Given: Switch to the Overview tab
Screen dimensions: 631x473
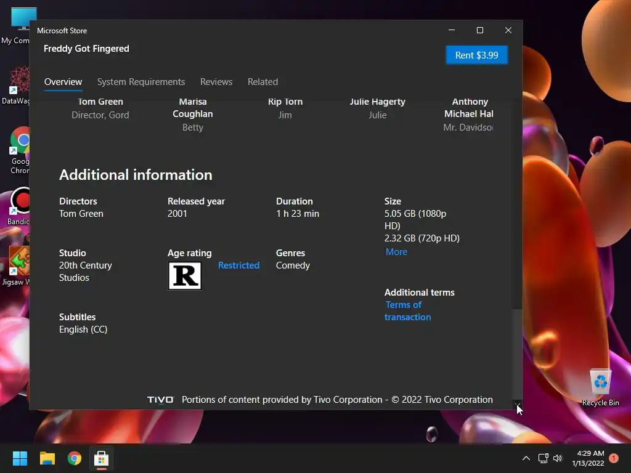Looking at the screenshot, I should [x=63, y=82].
